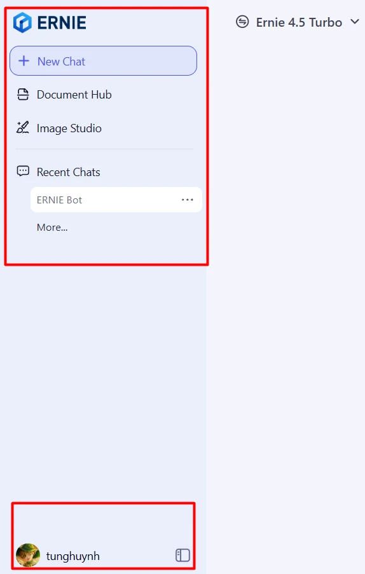Start a New Chat
365x574 pixels.
pyautogui.click(x=103, y=61)
